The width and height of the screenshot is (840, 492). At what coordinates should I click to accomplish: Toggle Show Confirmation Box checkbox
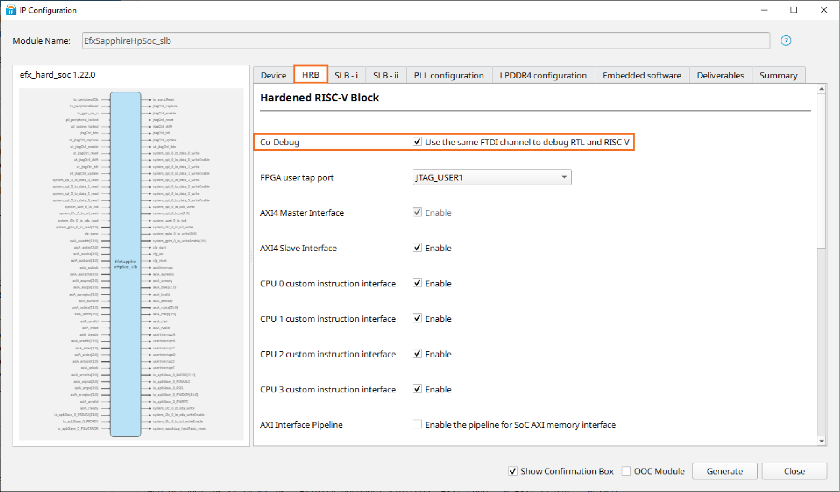513,471
